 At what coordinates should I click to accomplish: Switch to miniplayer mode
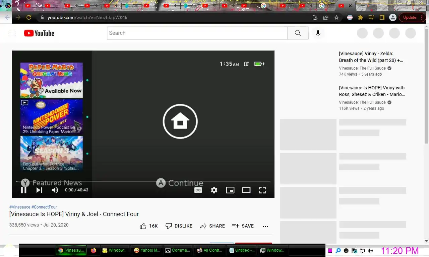230,190
